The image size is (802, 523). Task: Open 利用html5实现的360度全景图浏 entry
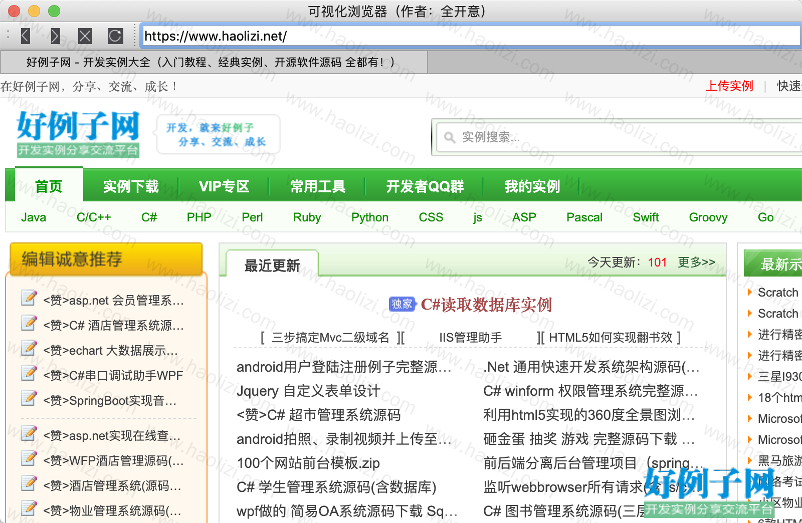(x=589, y=415)
